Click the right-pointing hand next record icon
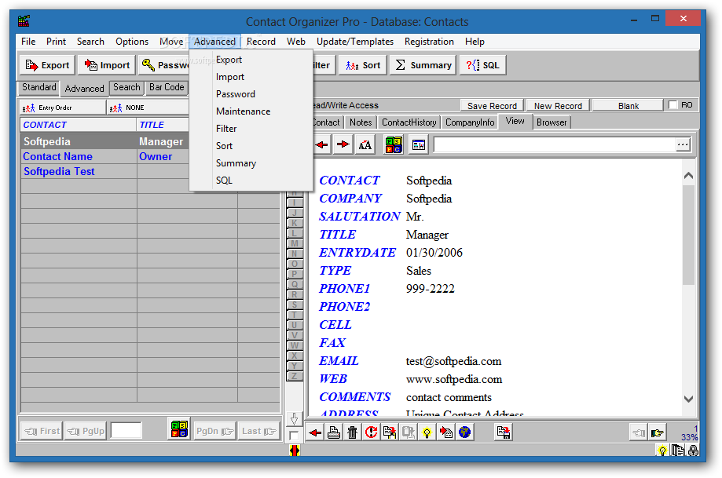The image size is (722, 478). pos(658,432)
